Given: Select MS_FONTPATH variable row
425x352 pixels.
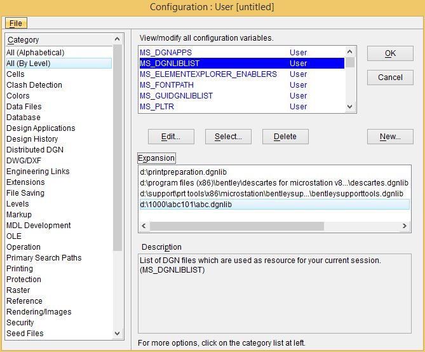Looking at the screenshot, I should tap(242, 85).
